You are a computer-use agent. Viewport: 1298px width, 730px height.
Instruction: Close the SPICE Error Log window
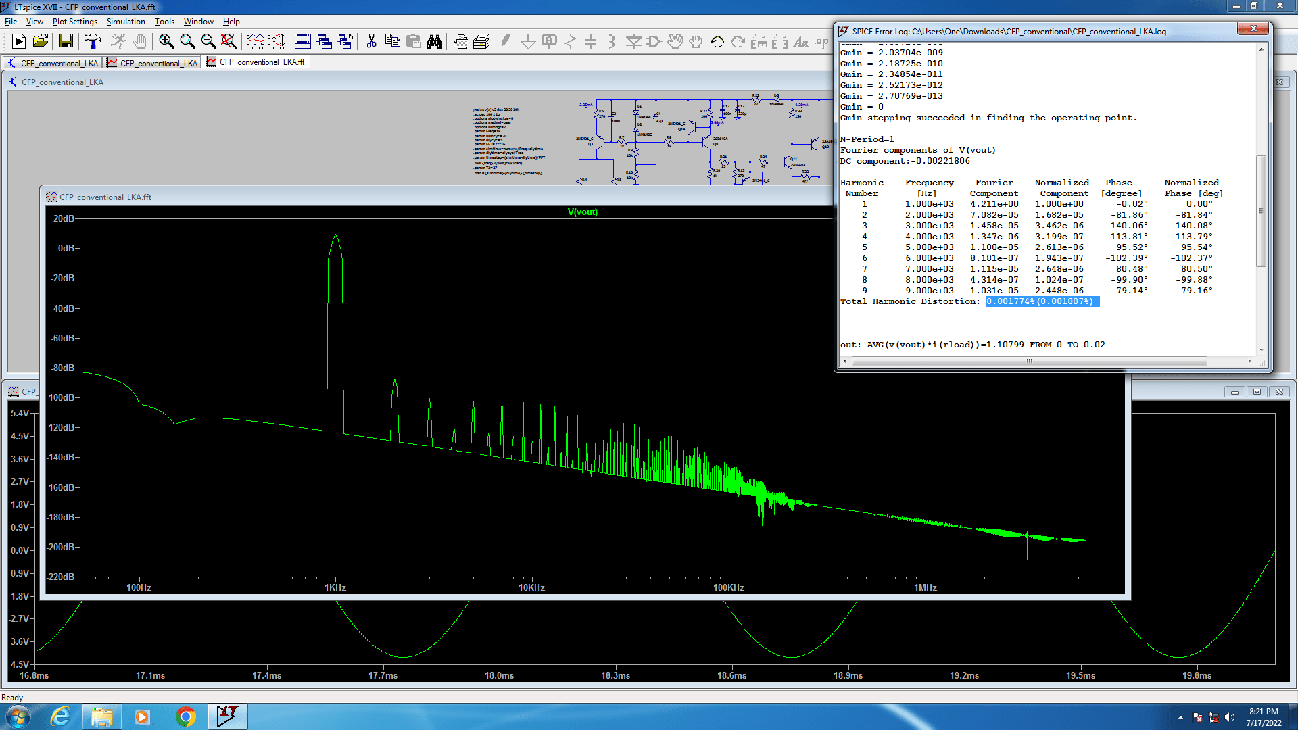coord(1253,28)
